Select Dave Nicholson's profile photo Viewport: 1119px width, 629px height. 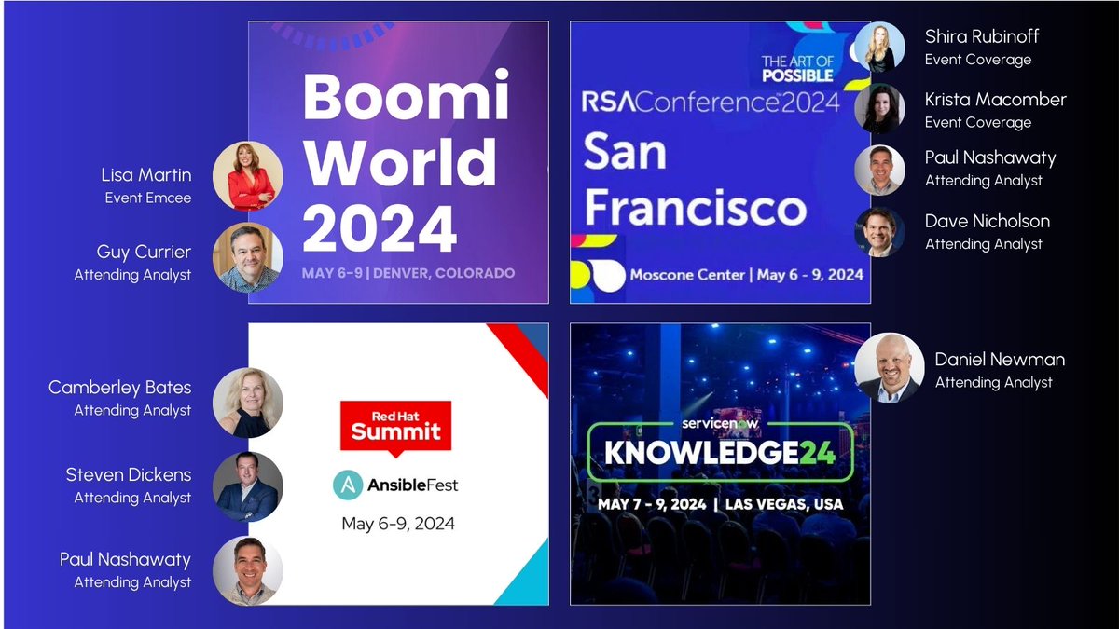point(879,231)
